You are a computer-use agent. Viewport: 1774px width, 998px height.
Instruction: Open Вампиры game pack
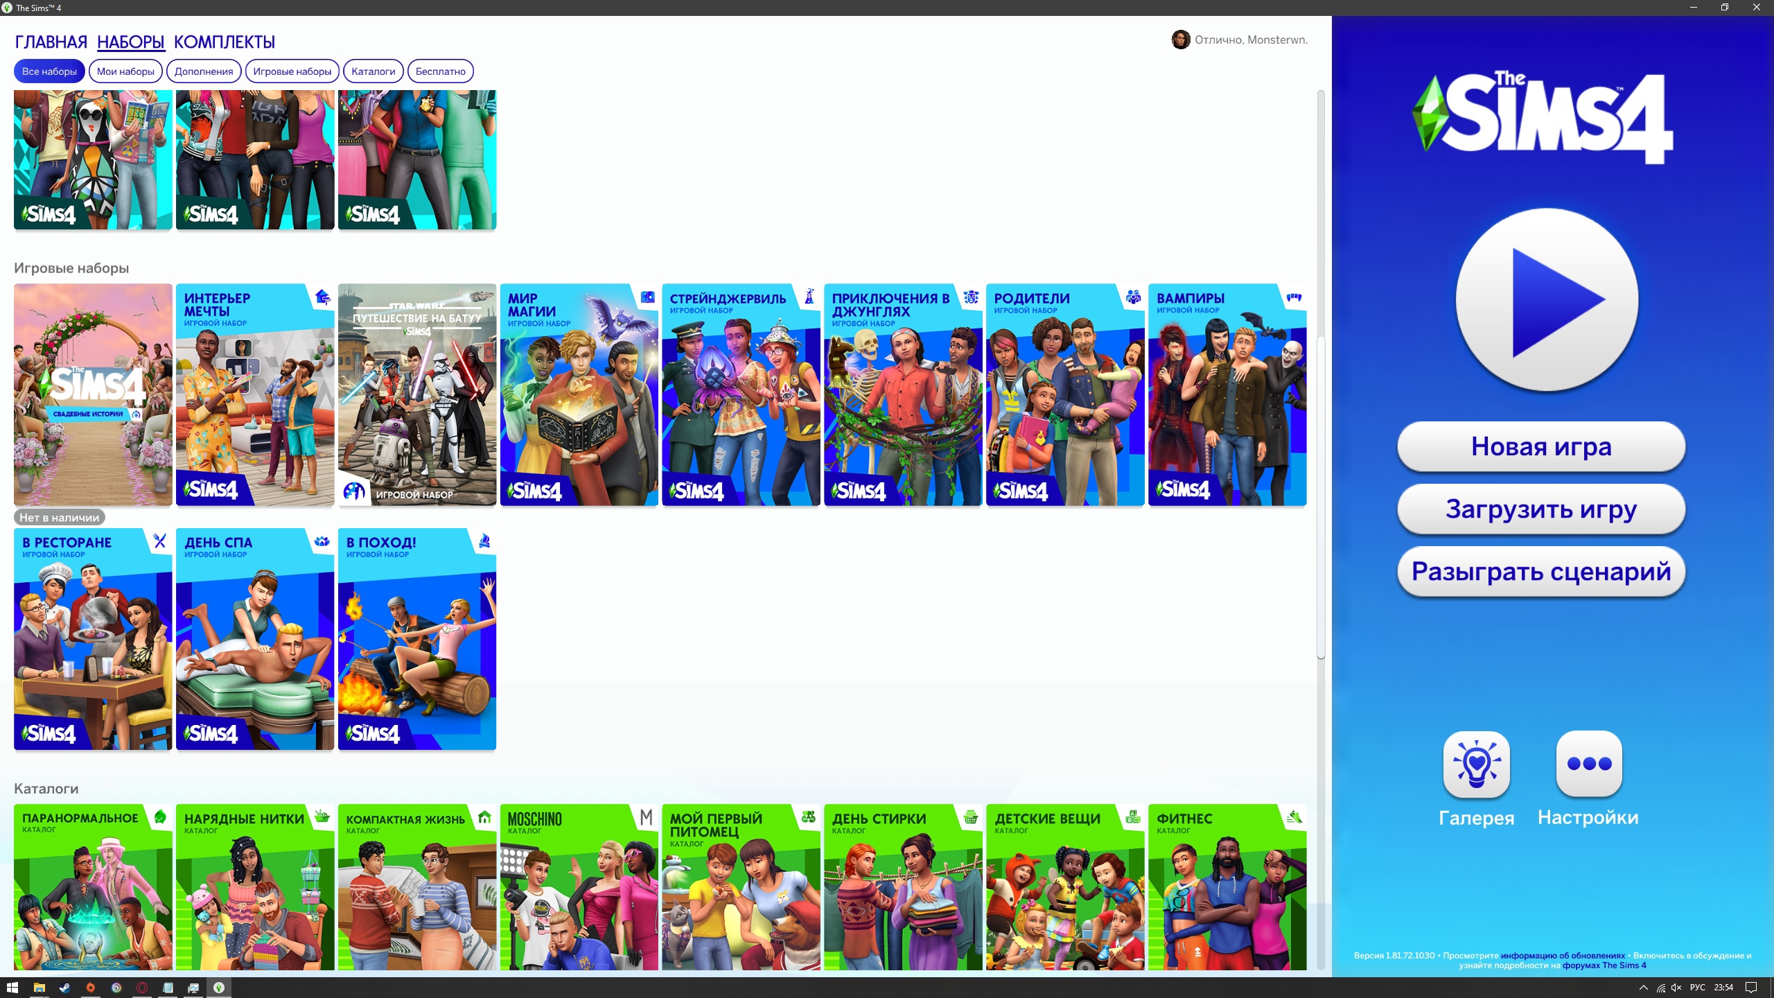pyautogui.click(x=1228, y=394)
